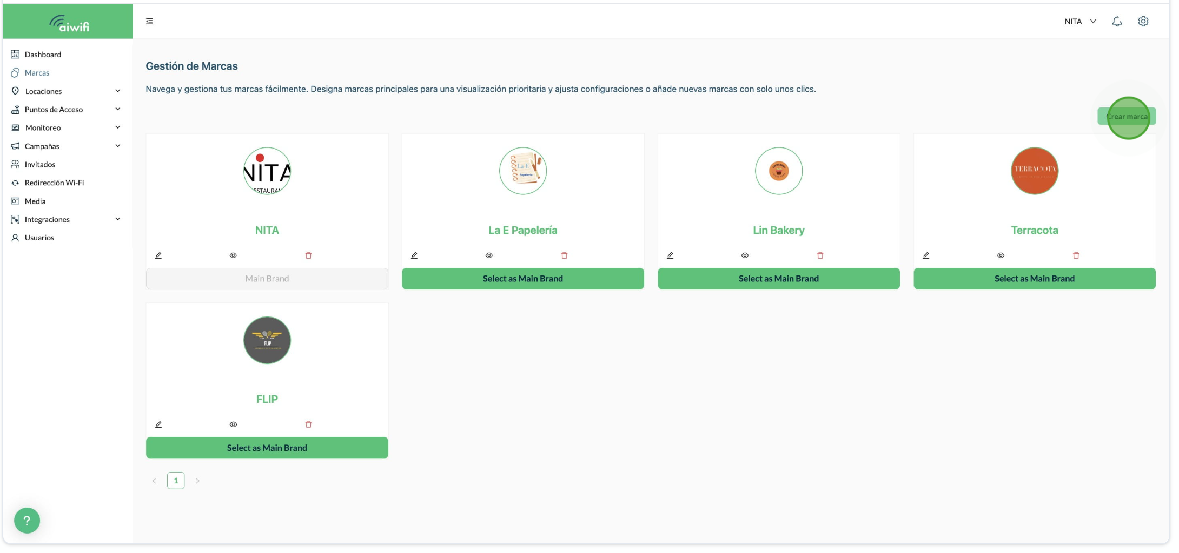This screenshot has width=1179, height=553.
Task: Click the aiwifi logo
Action: click(69, 23)
